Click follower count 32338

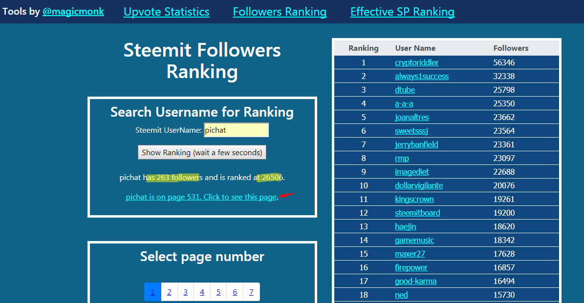click(x=504, y=76)
